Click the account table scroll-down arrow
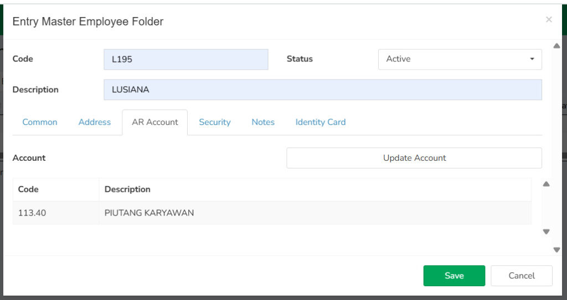This screenshot has height=300, width=567. [x=546, y=232]
